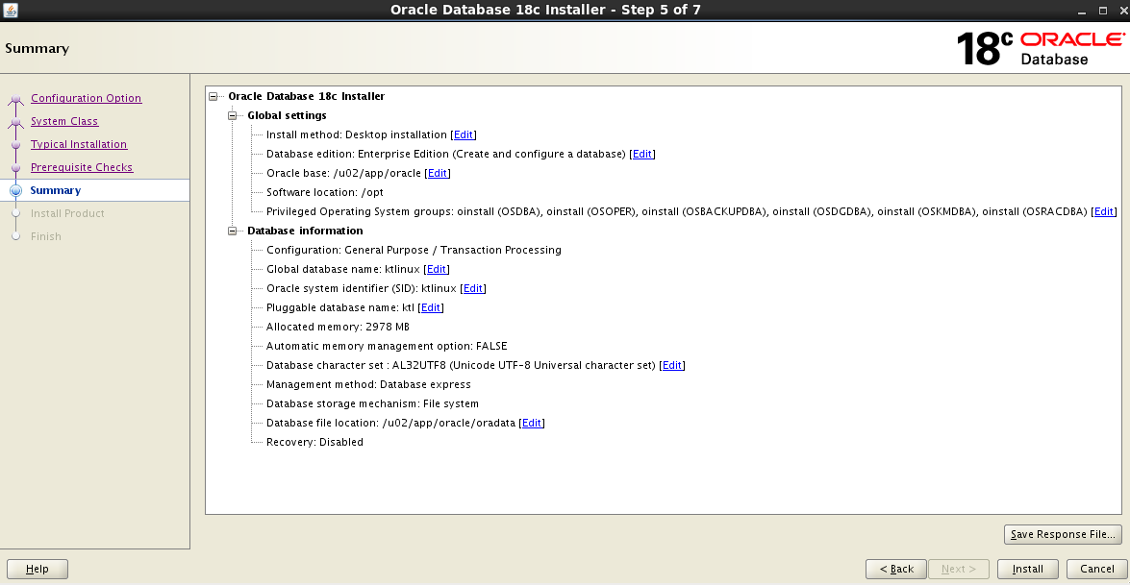Click the Java window icon in title bar

coord(10,10)
